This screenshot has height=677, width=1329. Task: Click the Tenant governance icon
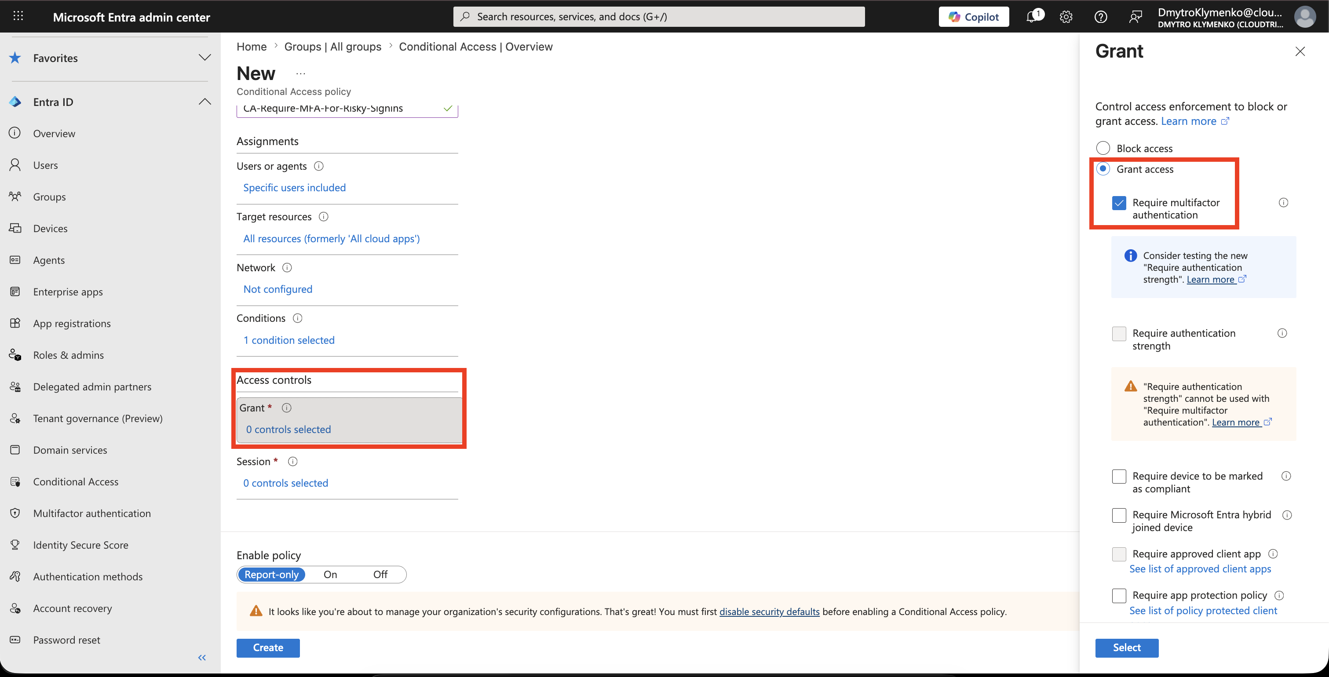coord(15,418)
